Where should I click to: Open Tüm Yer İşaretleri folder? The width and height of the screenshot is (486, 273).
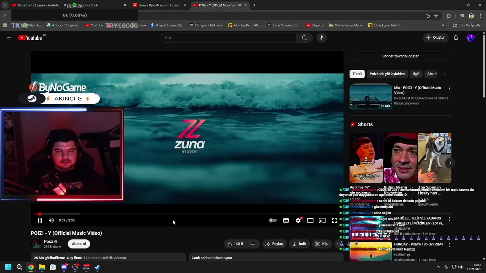pyautogui.click(x=467, y=25)
